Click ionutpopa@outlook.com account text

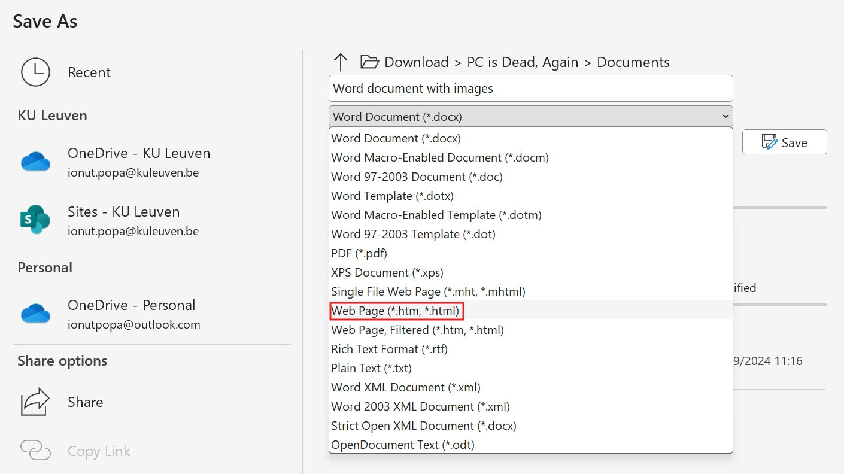pyautogui.click(x=133, y=325)
